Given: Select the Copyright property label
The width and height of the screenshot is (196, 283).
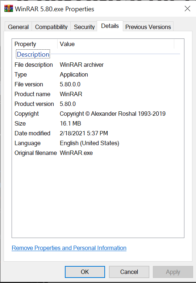Looking at the screenshot, I should click(x=27, y=114).
